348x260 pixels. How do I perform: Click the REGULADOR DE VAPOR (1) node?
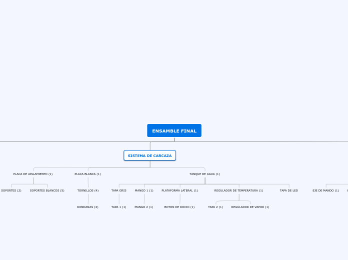point(250,206)
